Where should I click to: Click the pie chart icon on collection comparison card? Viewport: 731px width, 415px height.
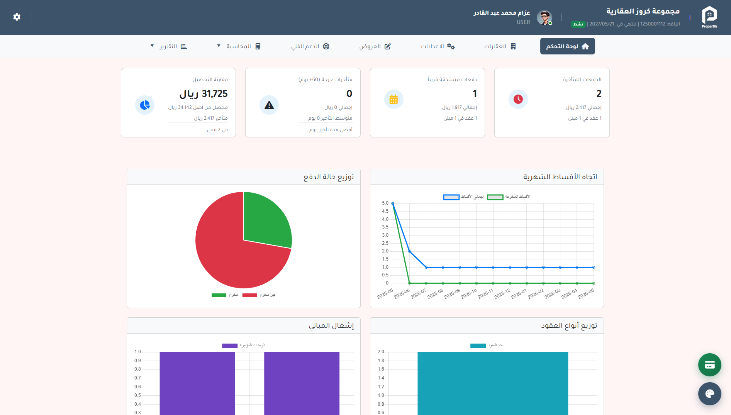(x=144, y=105)
